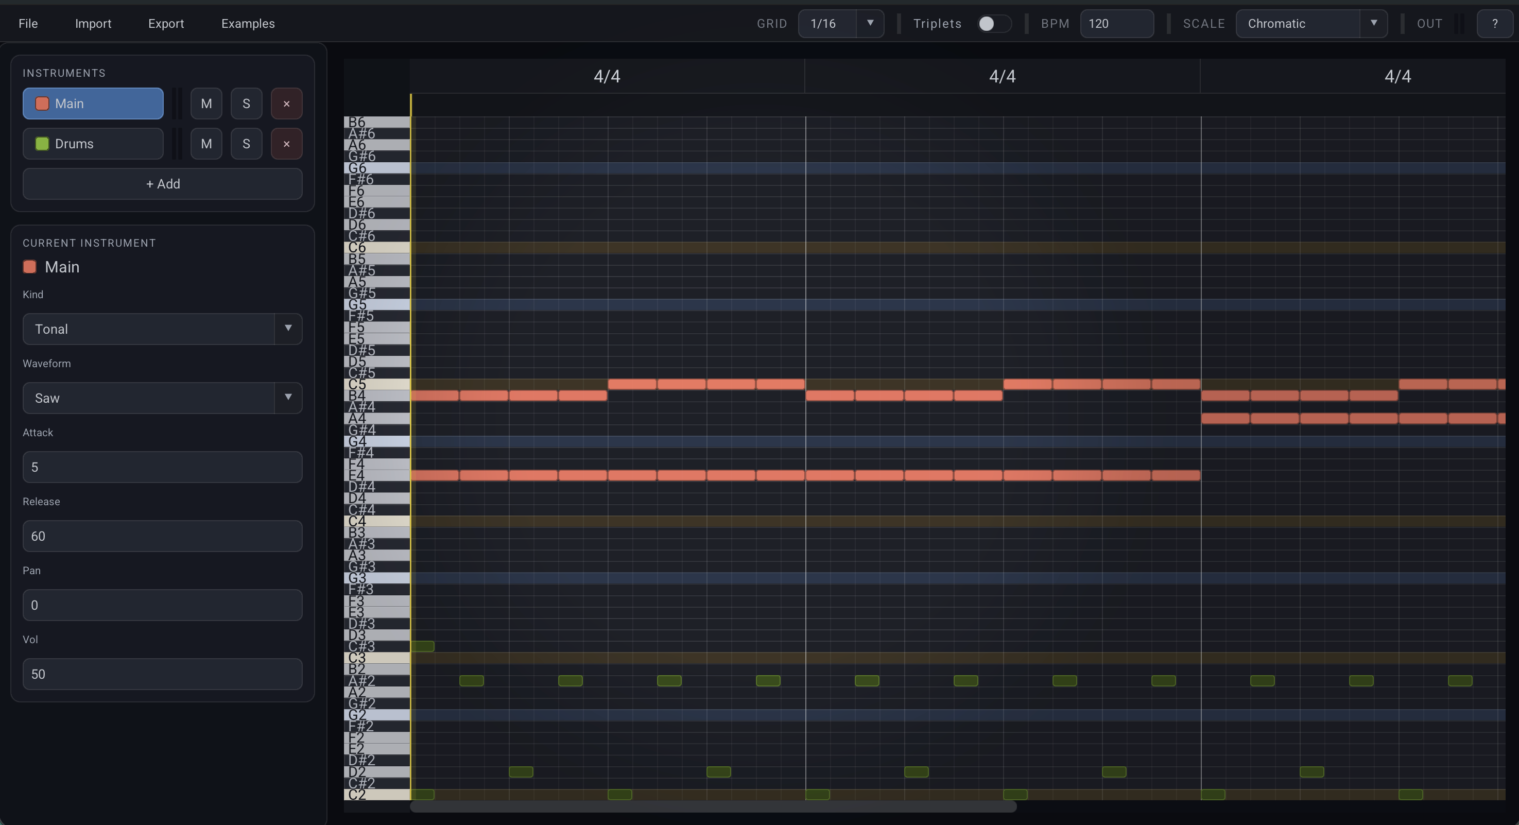Image resolution: width=1519 pixels, height=825 pixels.
Task: Click the third 4/4 time signature marker
Action: click(1397, 77)
